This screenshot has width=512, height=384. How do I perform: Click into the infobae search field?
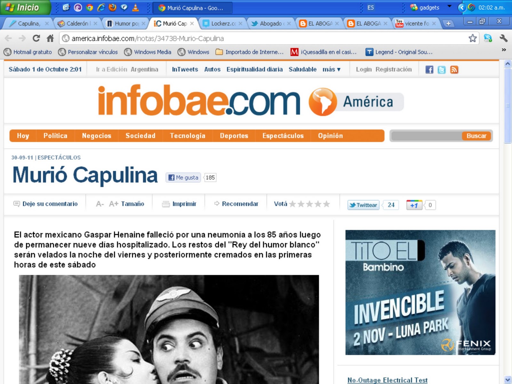tap(426, 136)
